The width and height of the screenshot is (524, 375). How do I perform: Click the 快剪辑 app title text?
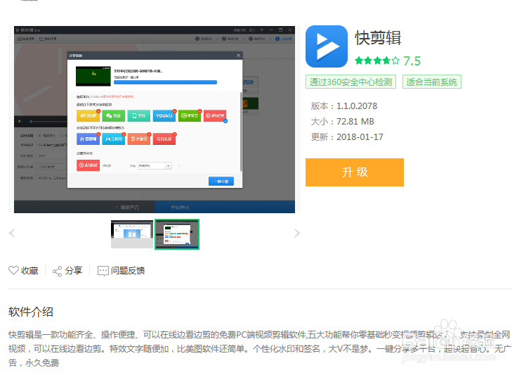coord(378,37)
